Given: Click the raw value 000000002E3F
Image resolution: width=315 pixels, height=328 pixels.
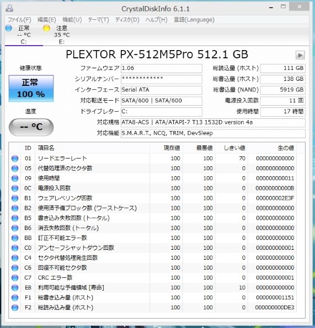Looking at the screenshot, I should (x=275, y=198).
